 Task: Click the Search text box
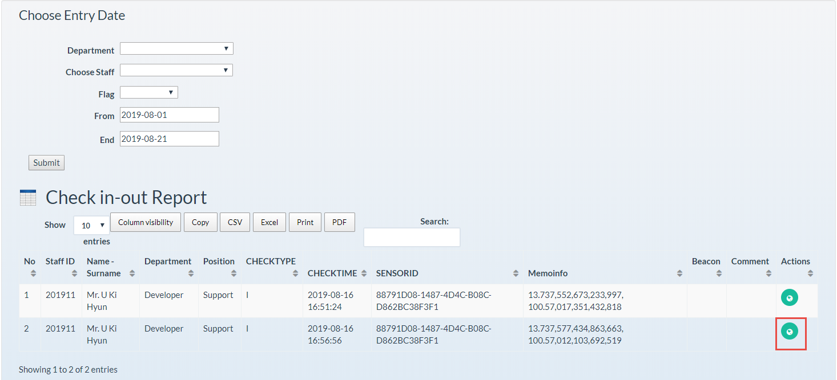click(412, 238)
